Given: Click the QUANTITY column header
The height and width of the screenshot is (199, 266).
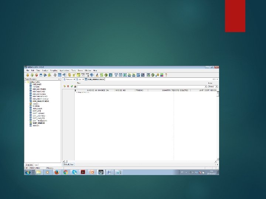Looking at the screenshot, I should click(160, 90).
